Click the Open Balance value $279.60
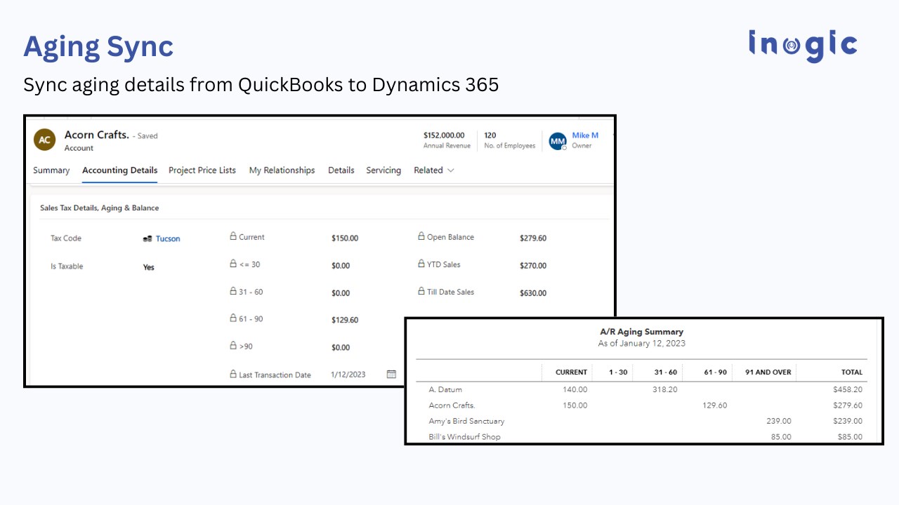899x505 pixels. point(533,238)
